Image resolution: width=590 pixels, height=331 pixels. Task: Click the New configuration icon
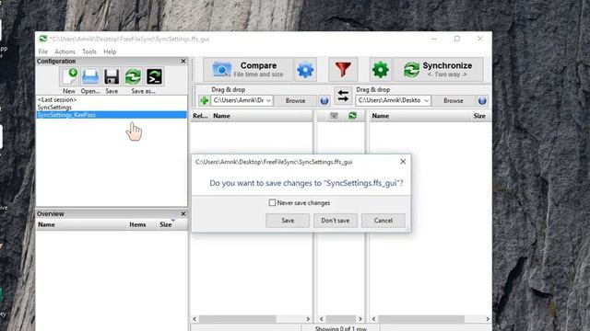point(70,76)
